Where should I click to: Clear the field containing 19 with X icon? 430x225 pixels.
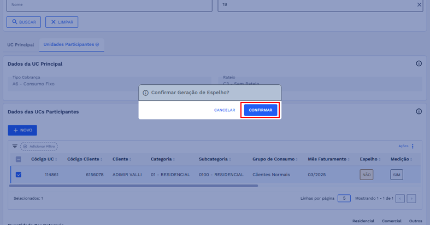pos(419,5)
